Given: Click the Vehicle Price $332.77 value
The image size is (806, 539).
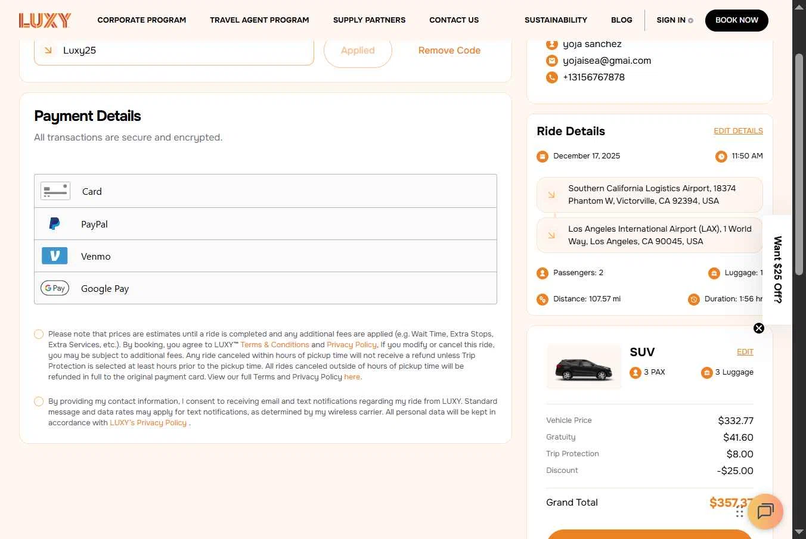Looking at the screenshot, I should point(736,420).
